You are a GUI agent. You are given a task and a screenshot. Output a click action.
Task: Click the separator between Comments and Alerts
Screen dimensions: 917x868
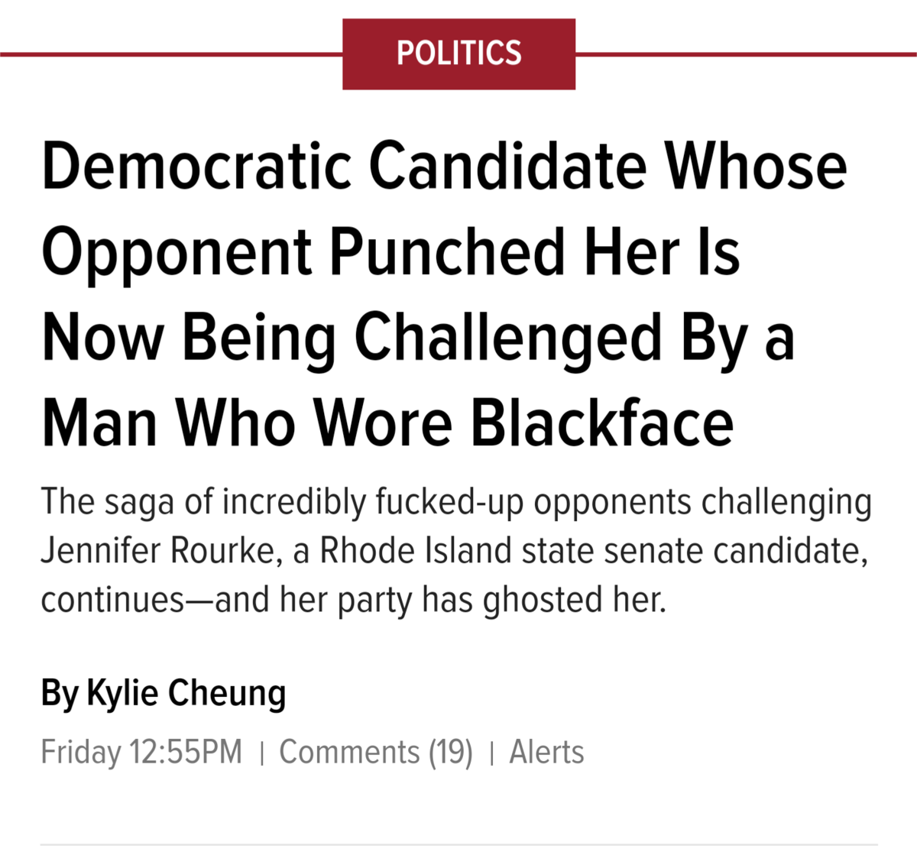point(491,753)
